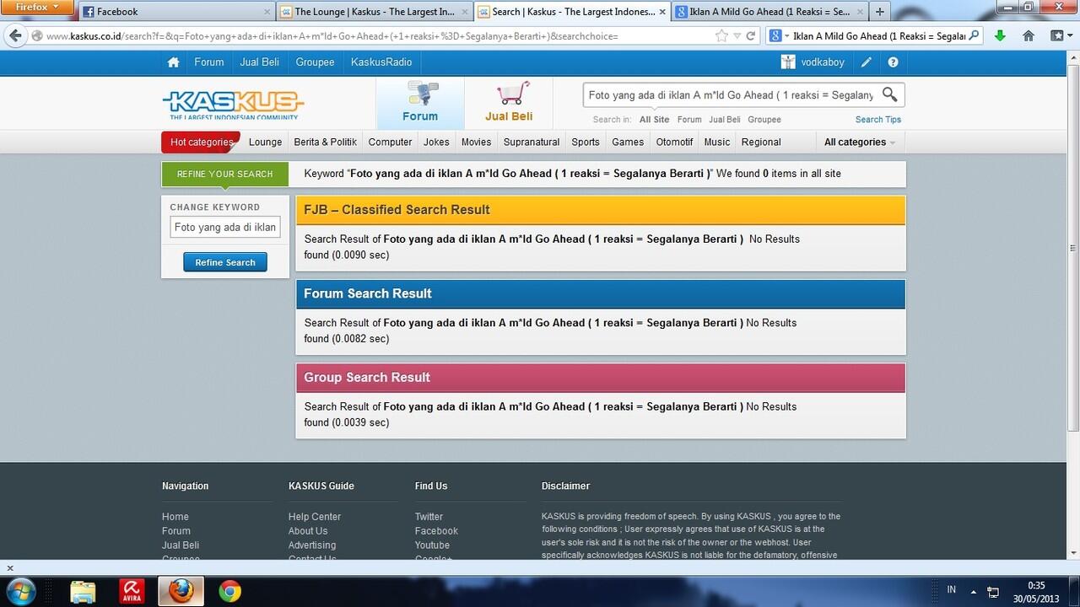Close The Lounge Kaskus tab

(464, 12)
